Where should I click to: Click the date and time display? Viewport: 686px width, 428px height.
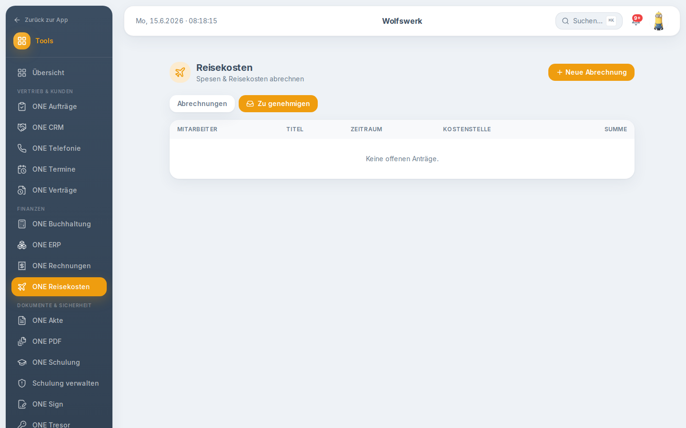pos(176,21)
